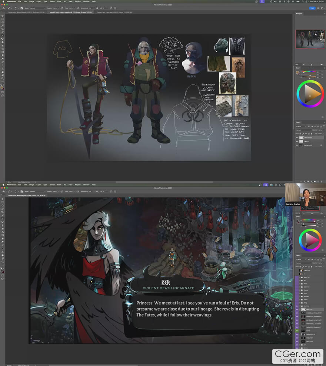The width and height of the screenshot is (326, 366).
Task: Open the brush Mode dropdown in the top options bar
Action: 37,8
